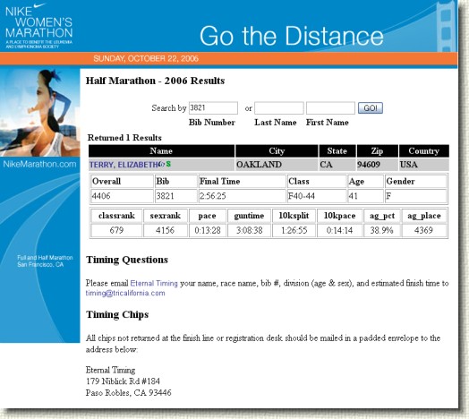
Task: Click the Golden Gate bridge graphic
Action: tap(446, 26)
